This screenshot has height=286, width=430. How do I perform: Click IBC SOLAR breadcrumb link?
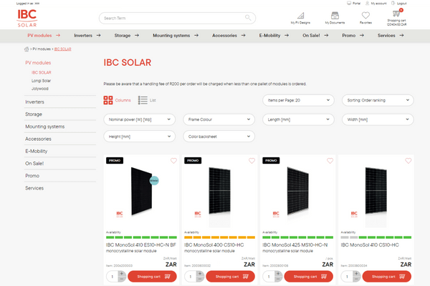coord(62,49)
